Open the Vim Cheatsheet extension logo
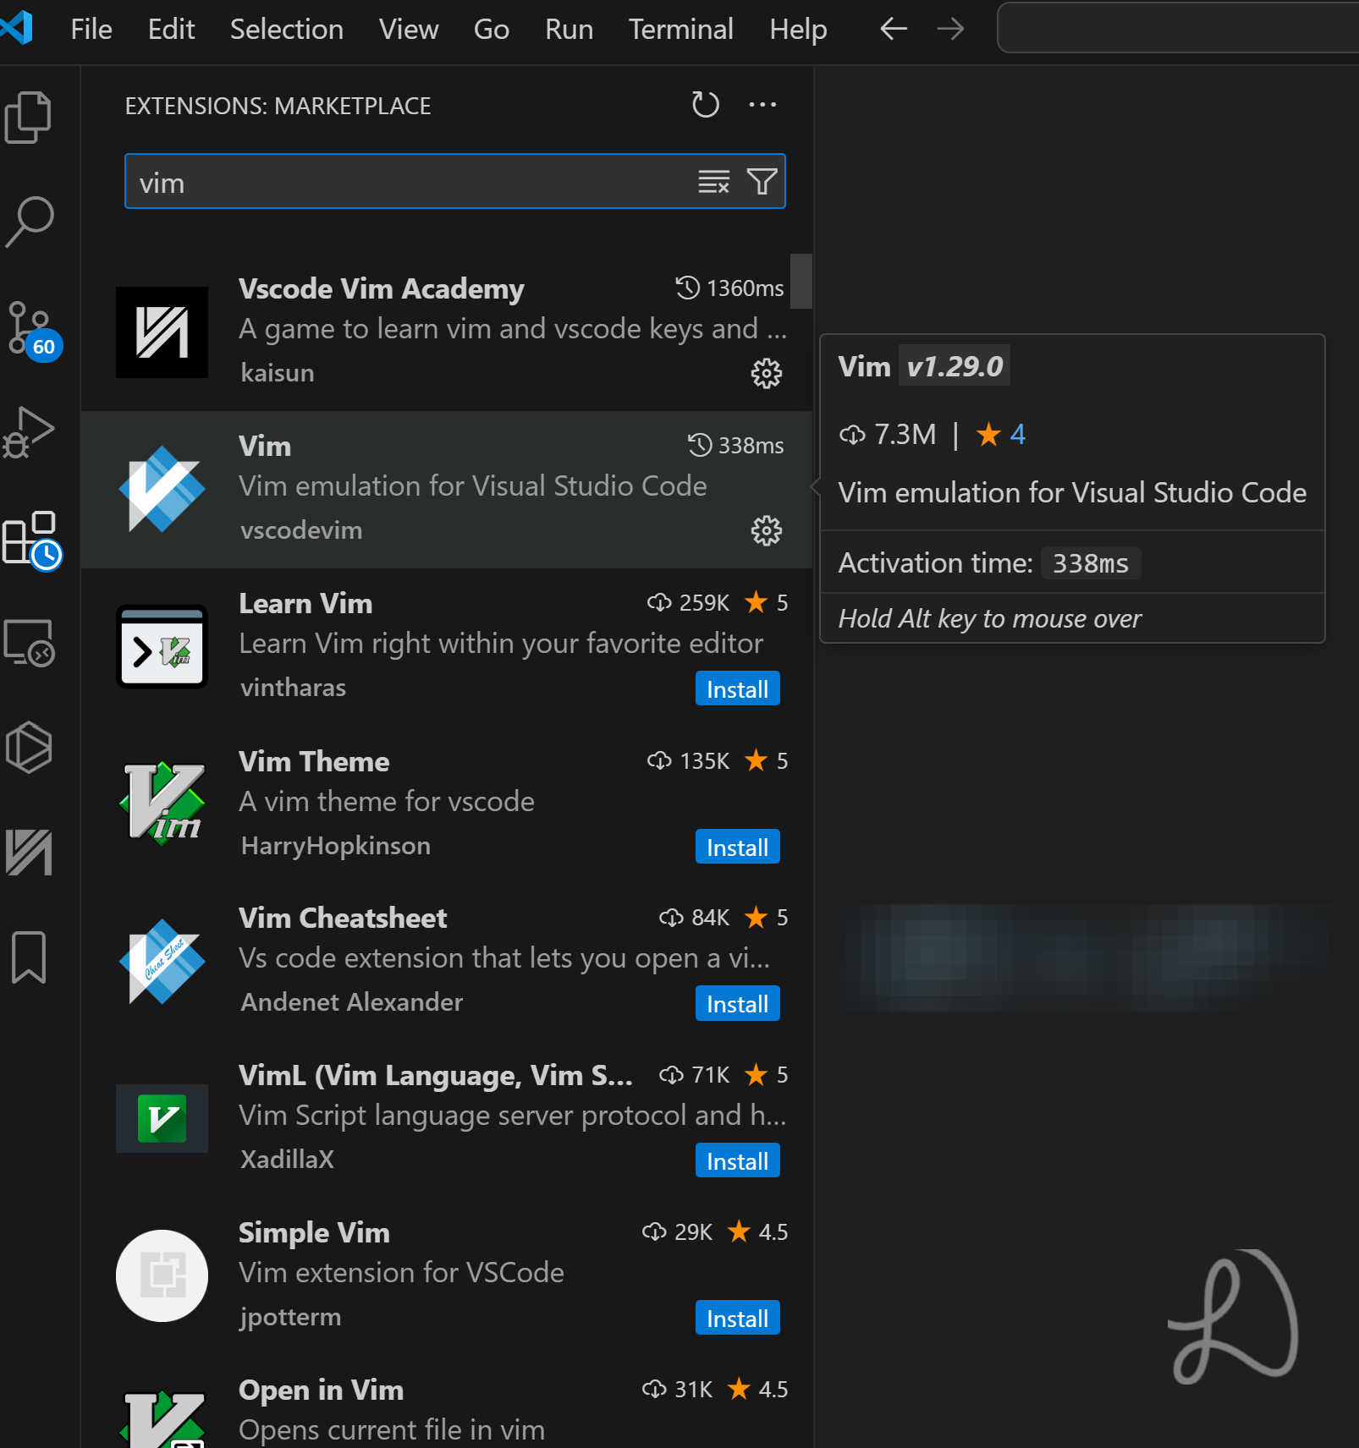Viewport: 1359px width, 1448px height. click(162, 962)
